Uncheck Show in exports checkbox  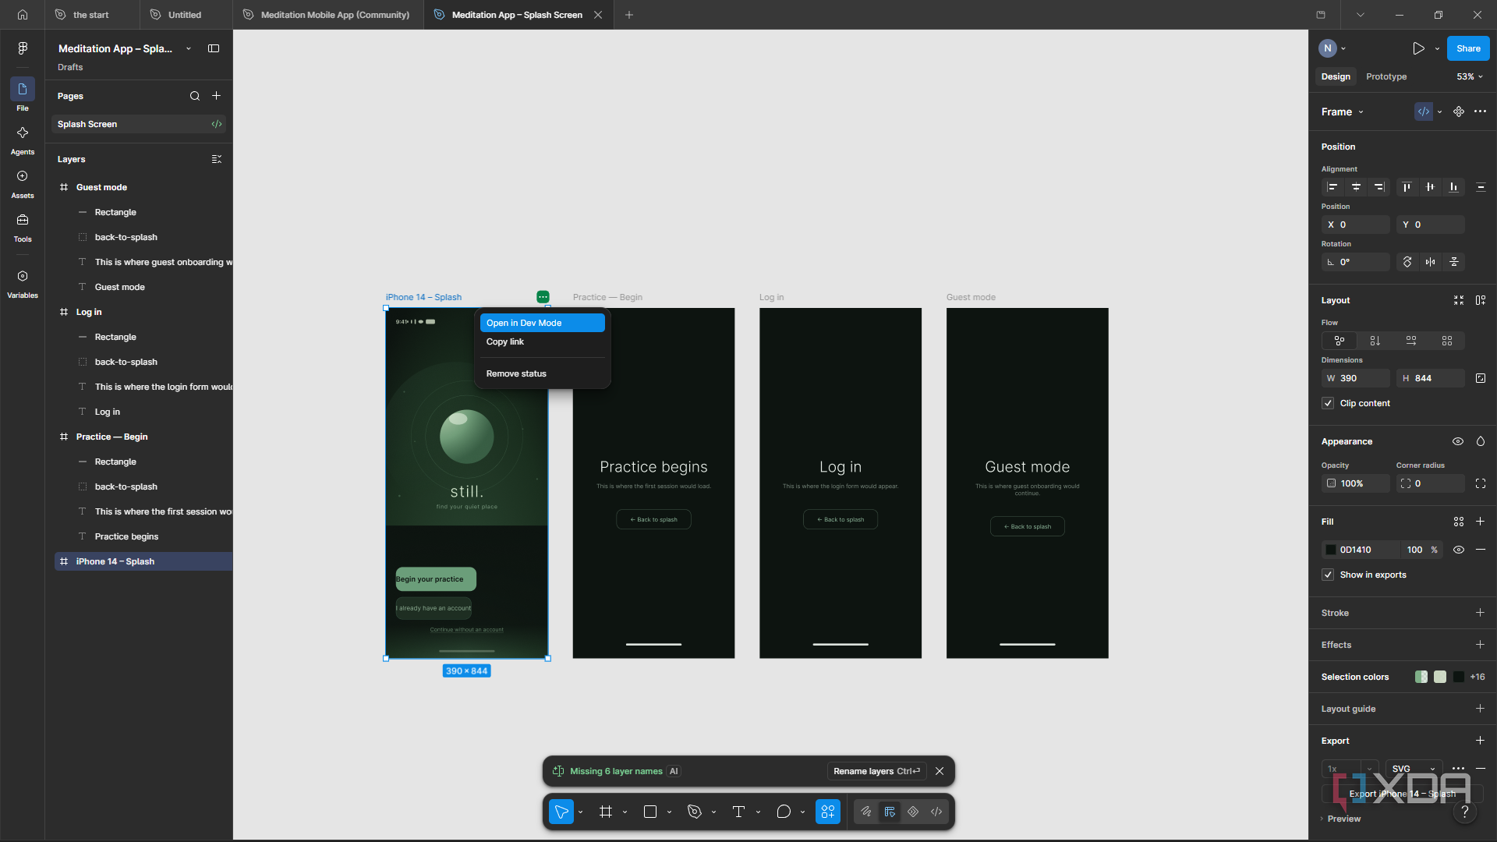point(1328,575)
